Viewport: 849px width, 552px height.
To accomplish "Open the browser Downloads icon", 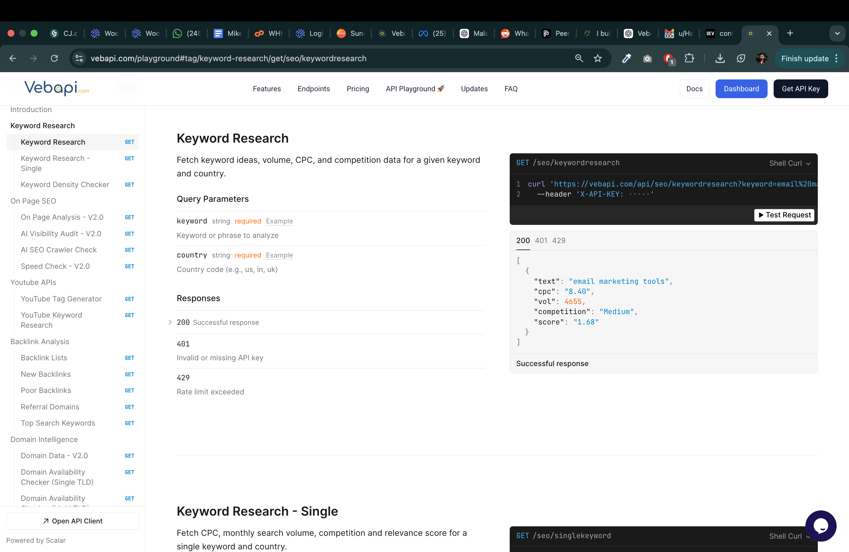I will point(720,58).
